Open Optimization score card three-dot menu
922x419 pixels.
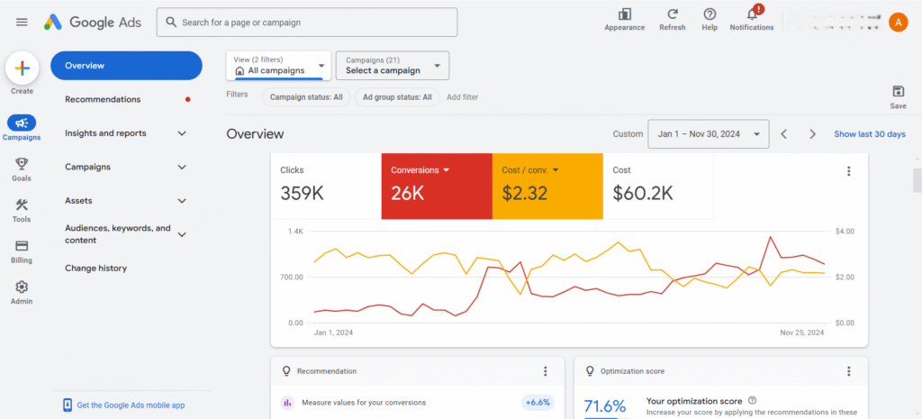(x=848, y=371)
